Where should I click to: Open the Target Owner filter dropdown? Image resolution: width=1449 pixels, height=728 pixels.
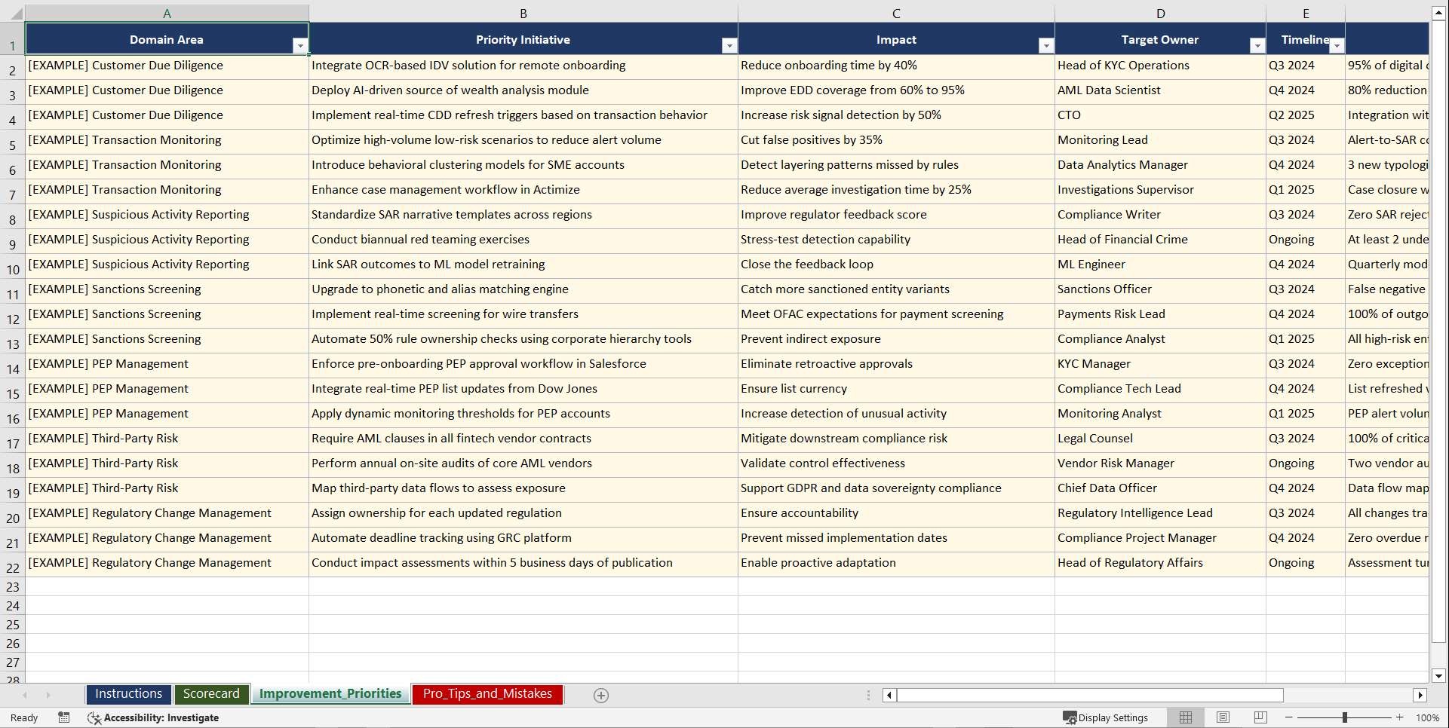pos(1257,45)
